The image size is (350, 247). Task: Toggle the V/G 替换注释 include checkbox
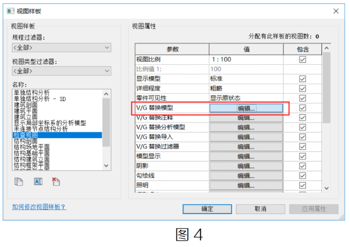pyautogui.click(x=303, y=118)
